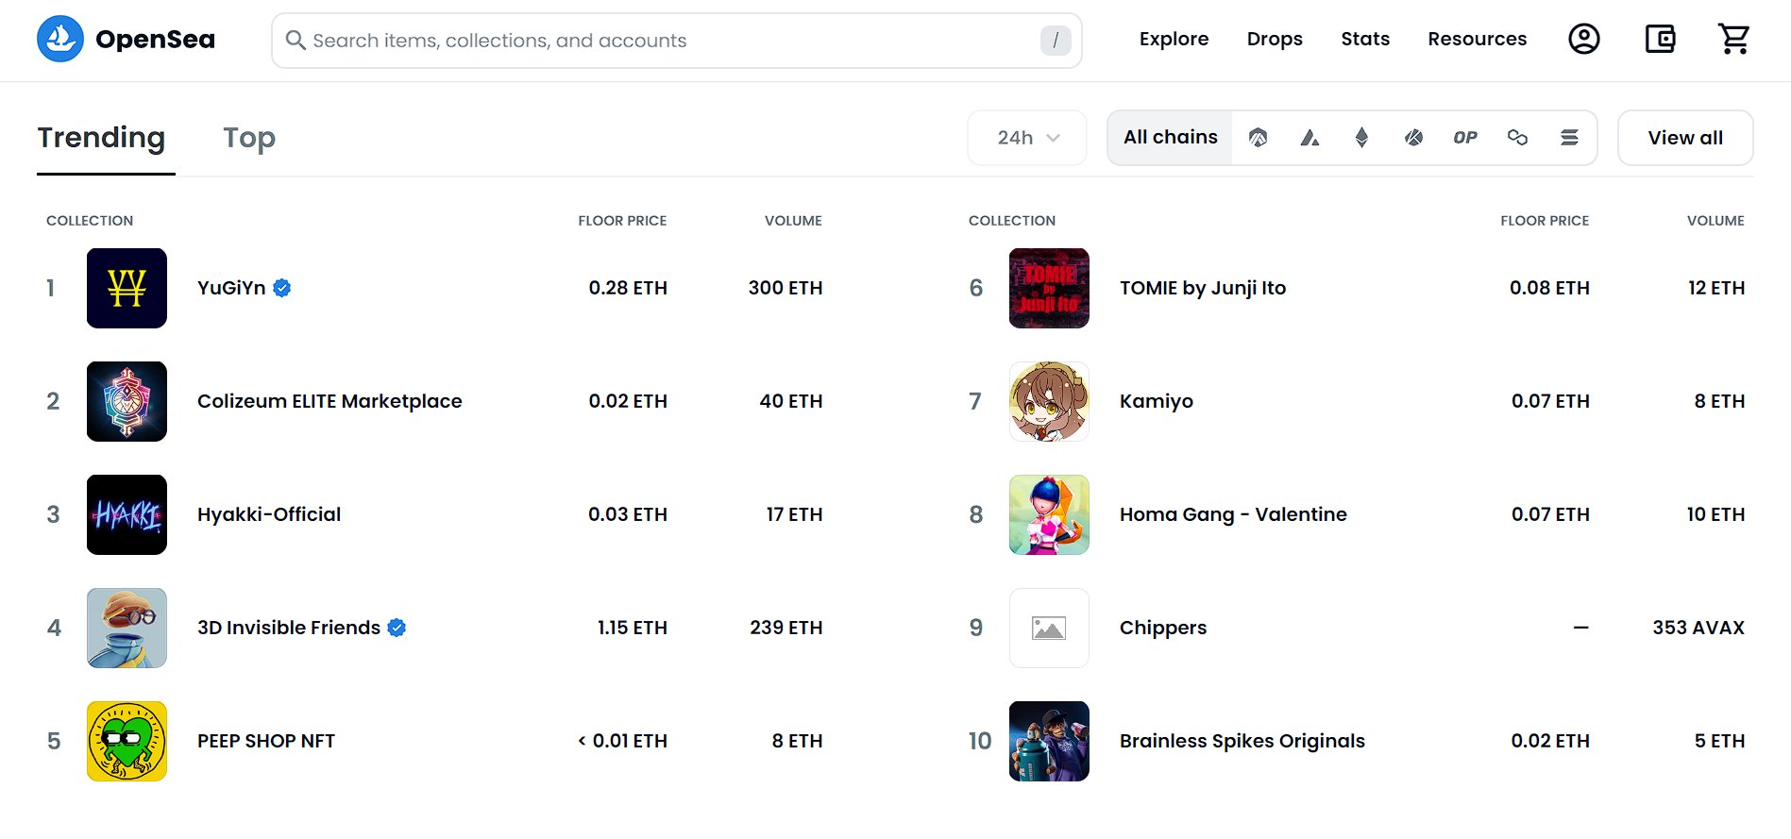
Task: Open 3D Invisible Friends name link
Action: 289,628
